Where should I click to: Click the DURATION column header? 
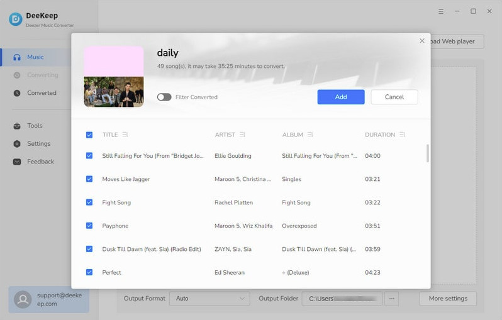point(380,135)
